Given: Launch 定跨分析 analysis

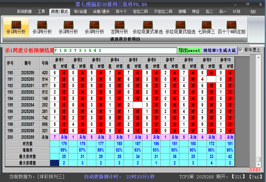Looking at the screenshot, I should tap(119, 27).
